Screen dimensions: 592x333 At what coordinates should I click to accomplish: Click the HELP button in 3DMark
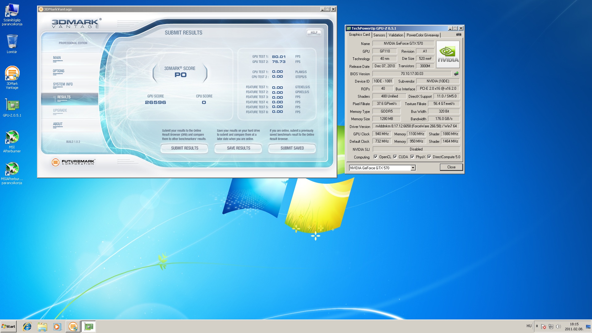[x=314, y=33]
